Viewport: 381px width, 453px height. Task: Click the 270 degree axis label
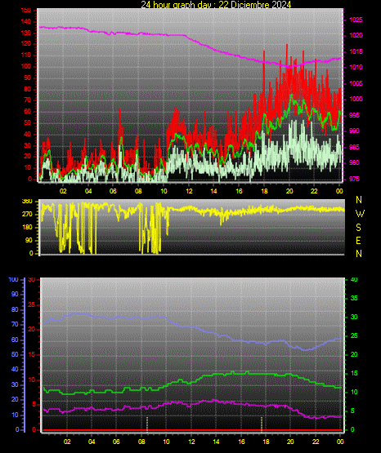coord(27,215)
